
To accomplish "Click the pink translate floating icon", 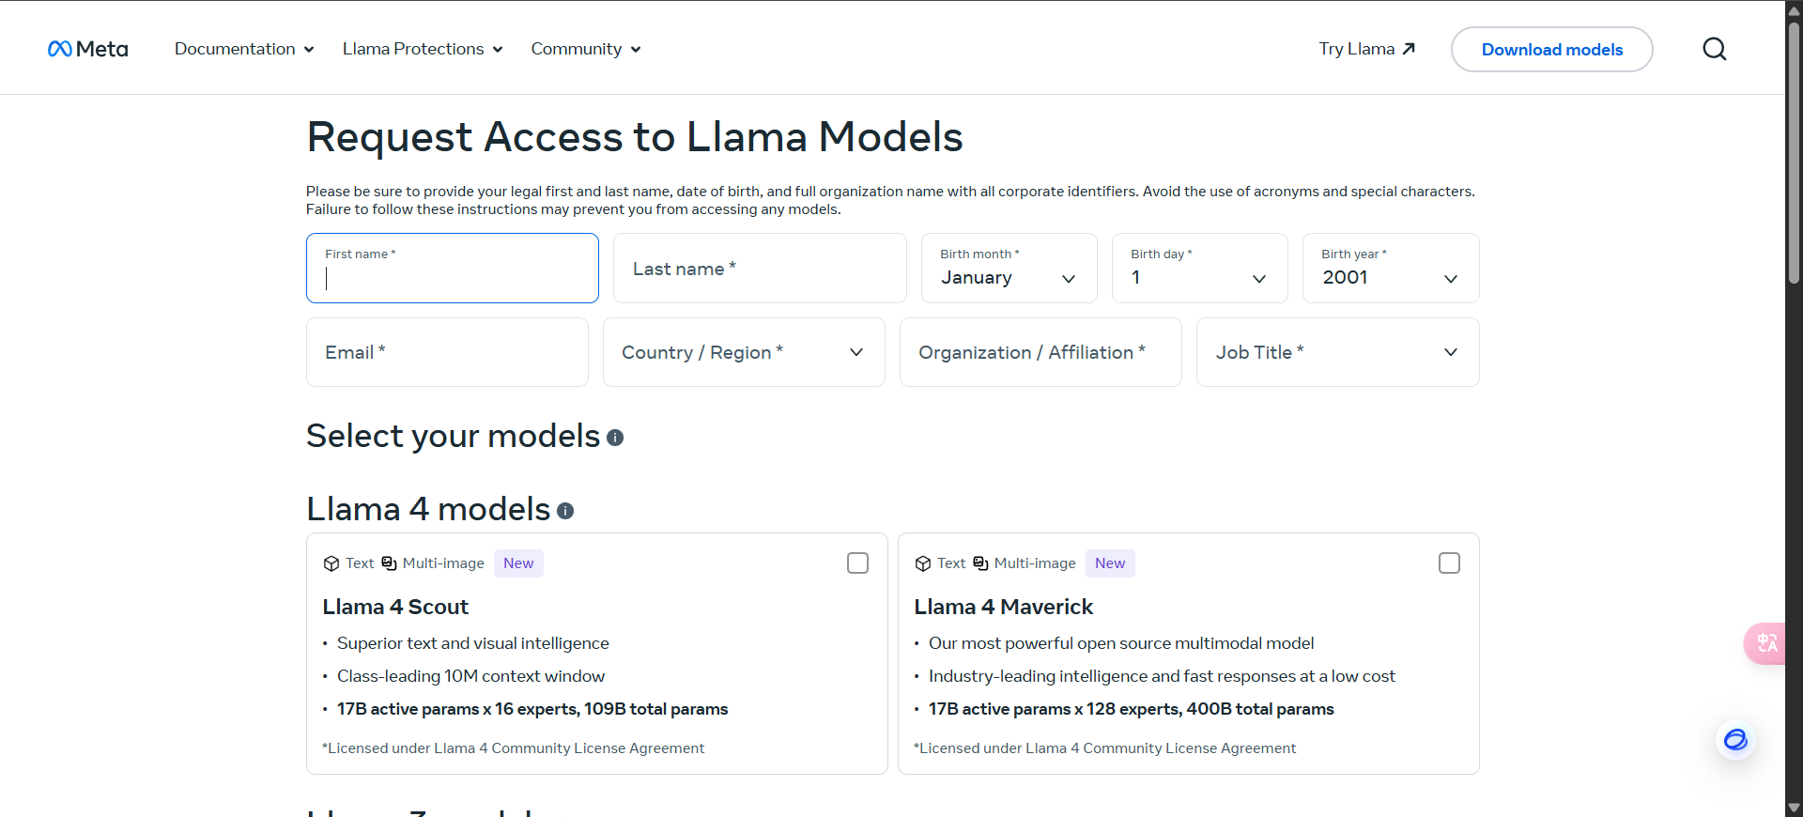I will [1765, 643].
